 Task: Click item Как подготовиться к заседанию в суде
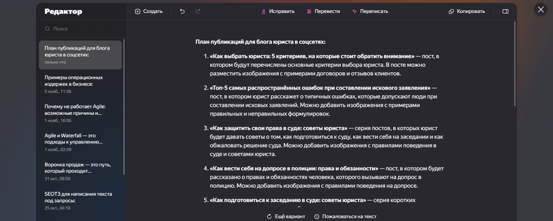point(288,200)
